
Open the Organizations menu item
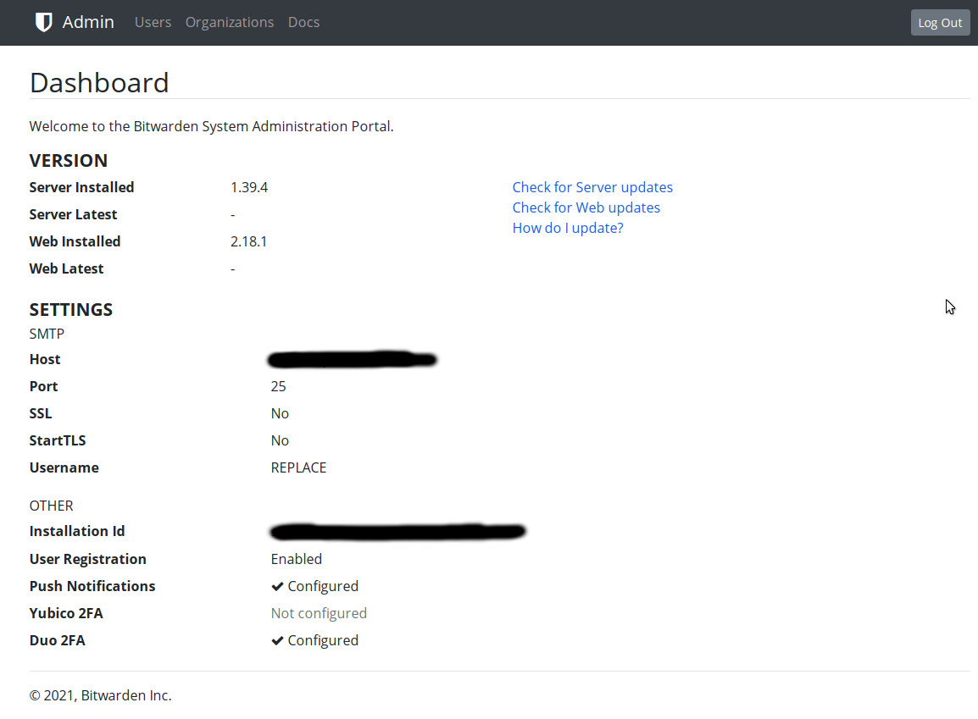pyautogui.click(x=230, y=22)
